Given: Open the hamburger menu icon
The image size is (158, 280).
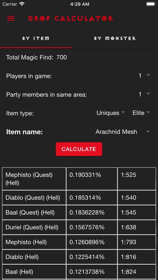Looking at the screenshot, I should coord(11,19).
